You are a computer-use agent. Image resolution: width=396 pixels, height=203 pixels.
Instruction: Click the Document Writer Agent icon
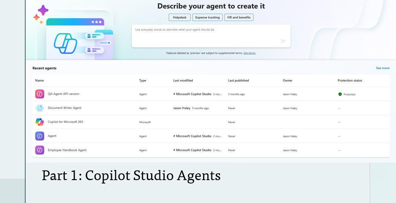click(40, 108)
